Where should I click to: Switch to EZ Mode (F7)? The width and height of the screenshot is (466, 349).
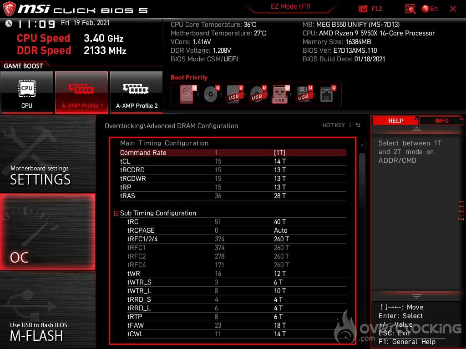coord(290,6)
